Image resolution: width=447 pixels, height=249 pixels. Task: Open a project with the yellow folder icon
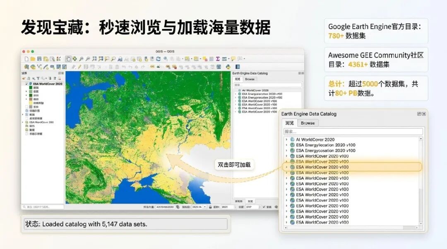(x=33, y=59)
